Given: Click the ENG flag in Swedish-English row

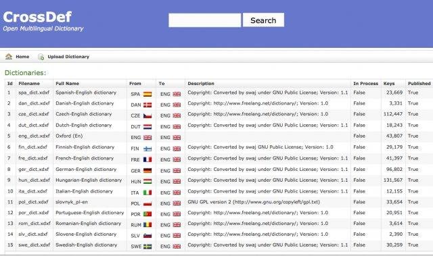Looking at the screenshot, I should (177, 247).
